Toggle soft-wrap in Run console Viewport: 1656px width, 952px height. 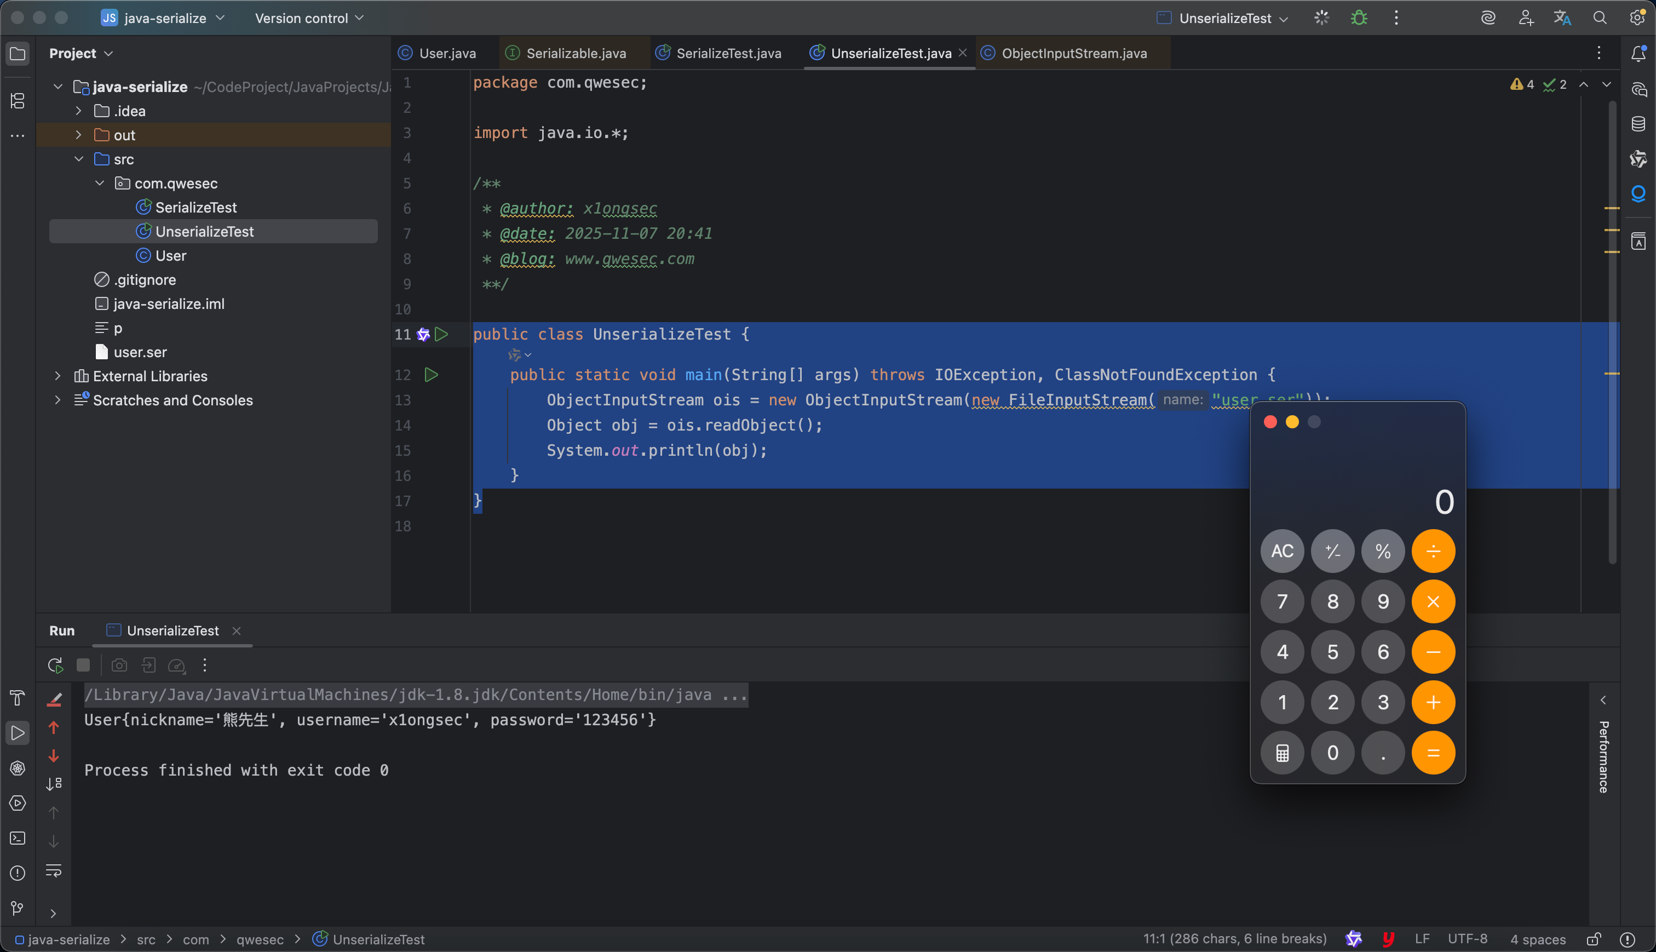[x=54, y=870]
